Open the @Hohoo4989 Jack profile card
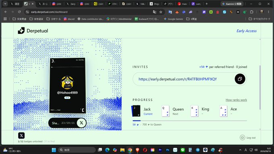The height and width of the screenshot is (154, 274). (x=67, y=86)
